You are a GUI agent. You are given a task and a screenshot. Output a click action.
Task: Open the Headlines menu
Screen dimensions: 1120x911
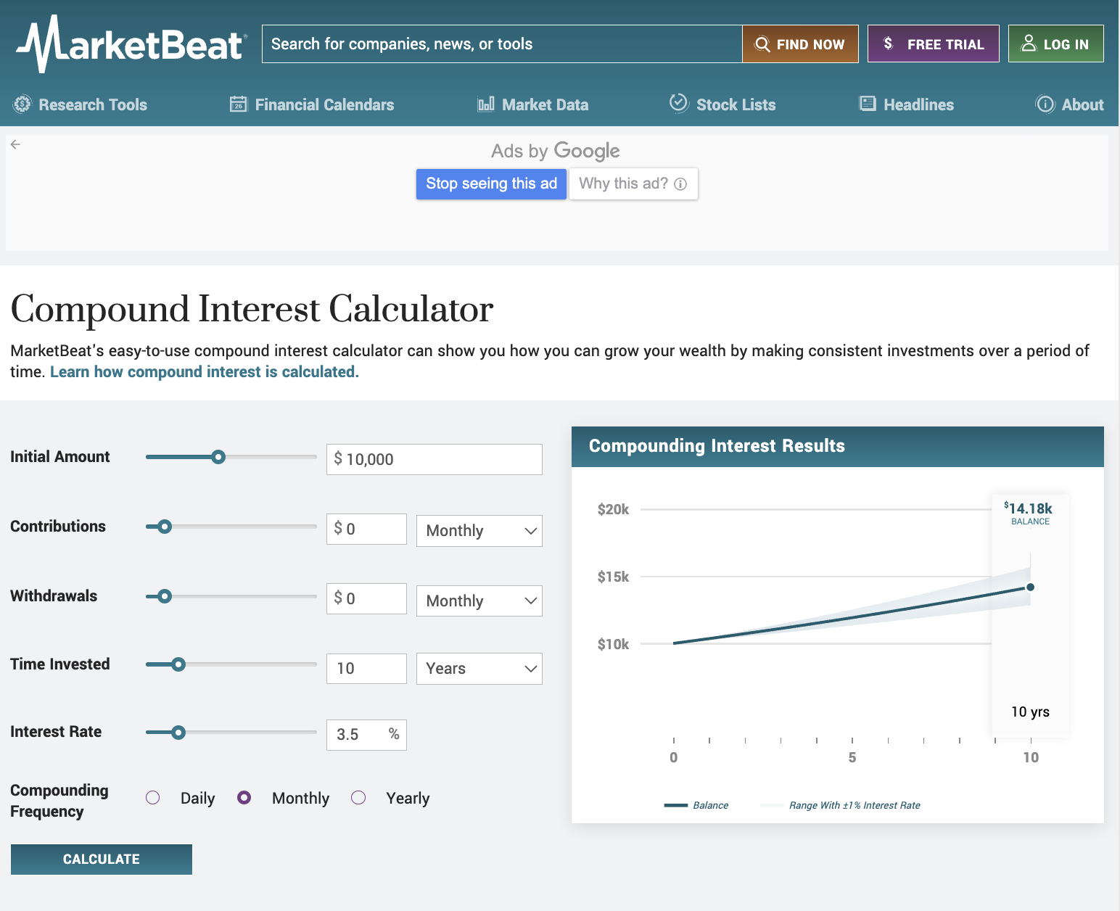point(907,104)
